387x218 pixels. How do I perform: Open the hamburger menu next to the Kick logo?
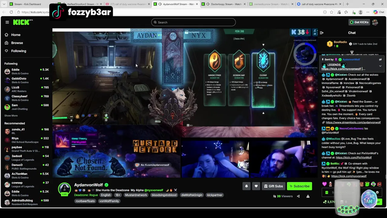pos(7,22)
